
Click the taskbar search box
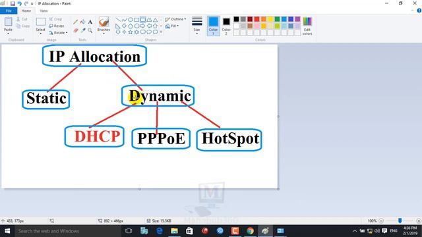click(68, 231)
